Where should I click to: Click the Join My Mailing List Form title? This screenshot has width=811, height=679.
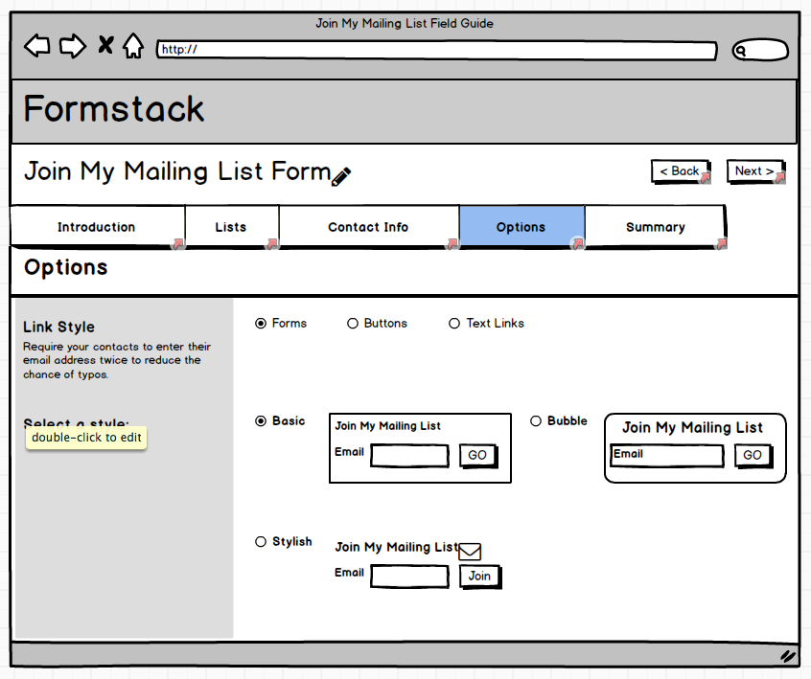(177, 171)
